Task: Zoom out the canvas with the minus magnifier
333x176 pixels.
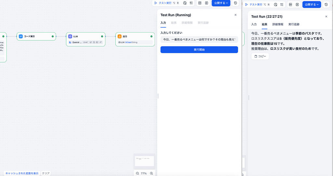Action: click(x=138, y=173)
